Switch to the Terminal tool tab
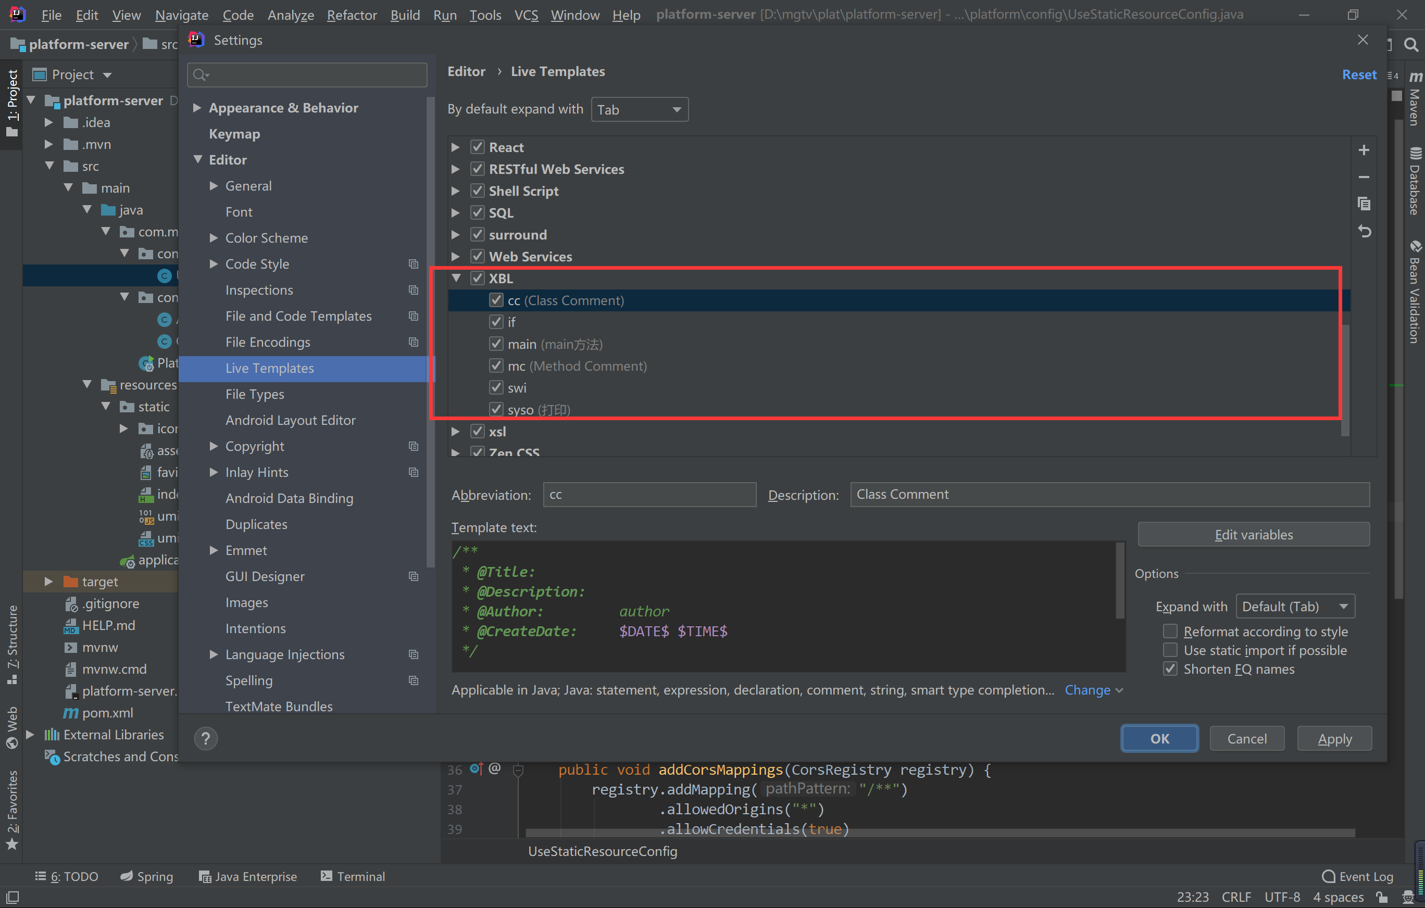The width and height of the screenshot is (1425, 908). (353, 876)
